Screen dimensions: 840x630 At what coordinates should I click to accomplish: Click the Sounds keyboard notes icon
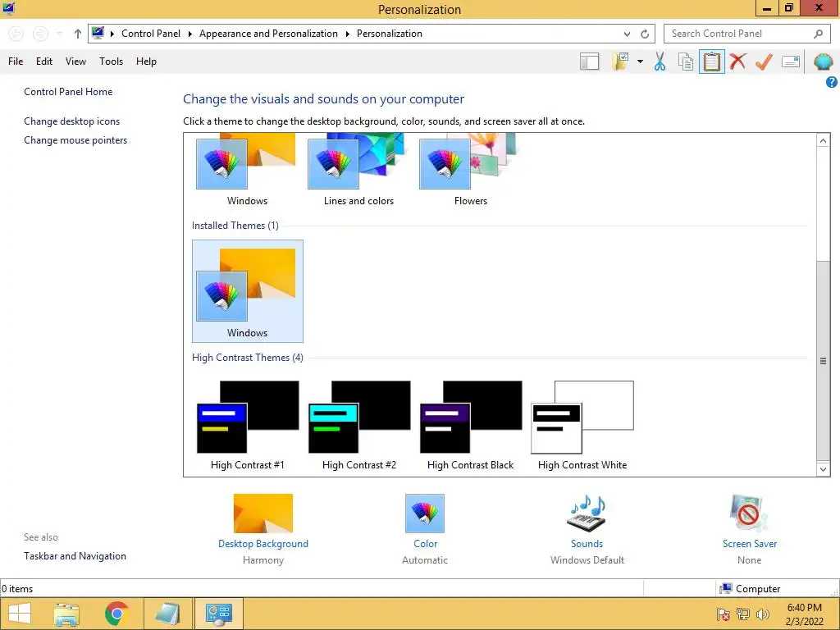click(587, 514)
